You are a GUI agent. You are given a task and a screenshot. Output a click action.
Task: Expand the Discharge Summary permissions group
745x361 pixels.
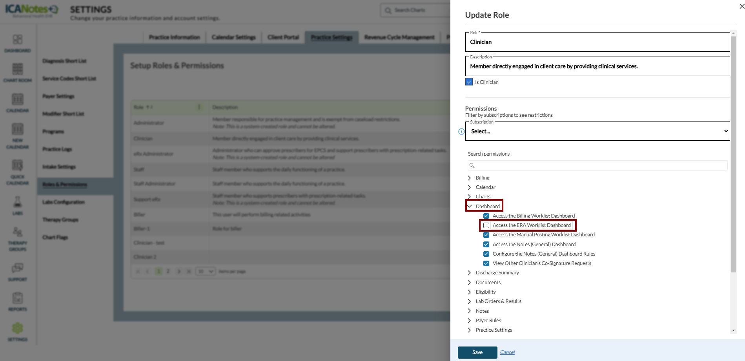(469, 273)
